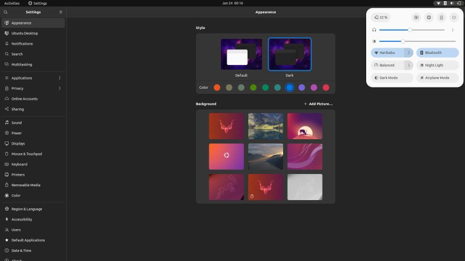
Task: Toggle Dark Mode in quick settings
Action: point(392,78)
